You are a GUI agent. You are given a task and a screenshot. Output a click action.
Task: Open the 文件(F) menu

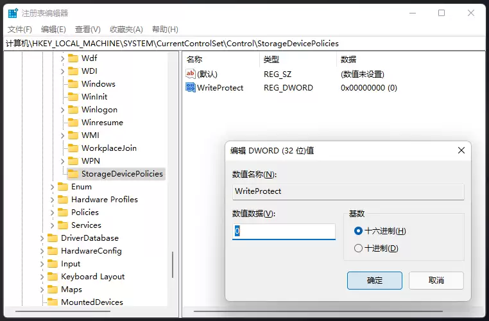tap(20, 30)
